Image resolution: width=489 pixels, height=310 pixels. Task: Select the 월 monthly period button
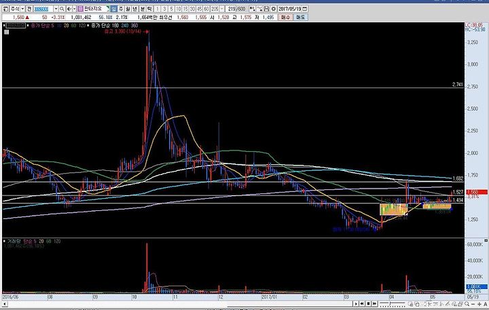(x=128, y=9)
